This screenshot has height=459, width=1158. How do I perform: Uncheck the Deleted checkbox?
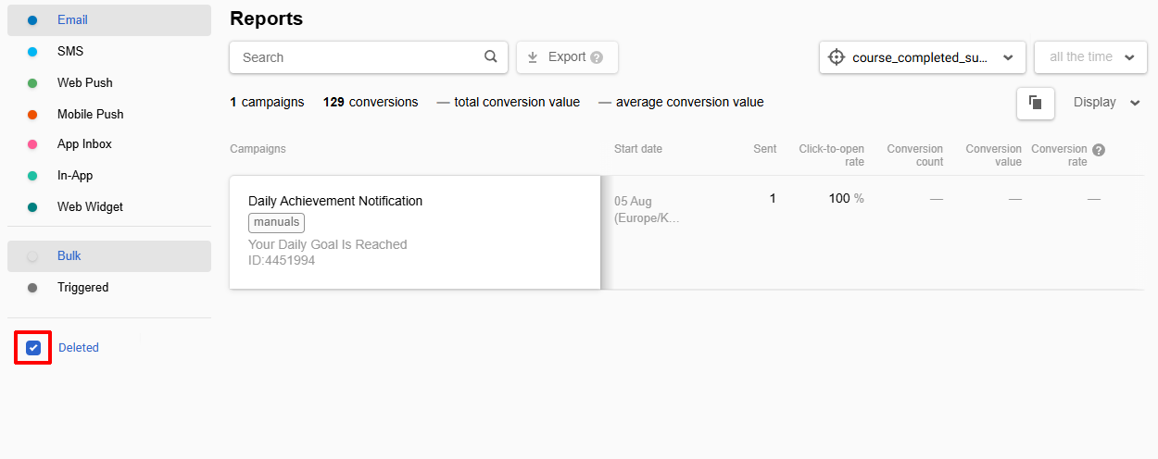[x=33, y=348]
